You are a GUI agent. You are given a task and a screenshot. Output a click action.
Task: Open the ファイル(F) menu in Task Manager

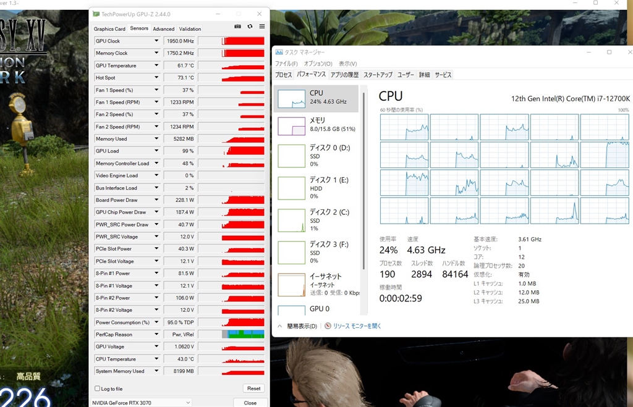286,64
